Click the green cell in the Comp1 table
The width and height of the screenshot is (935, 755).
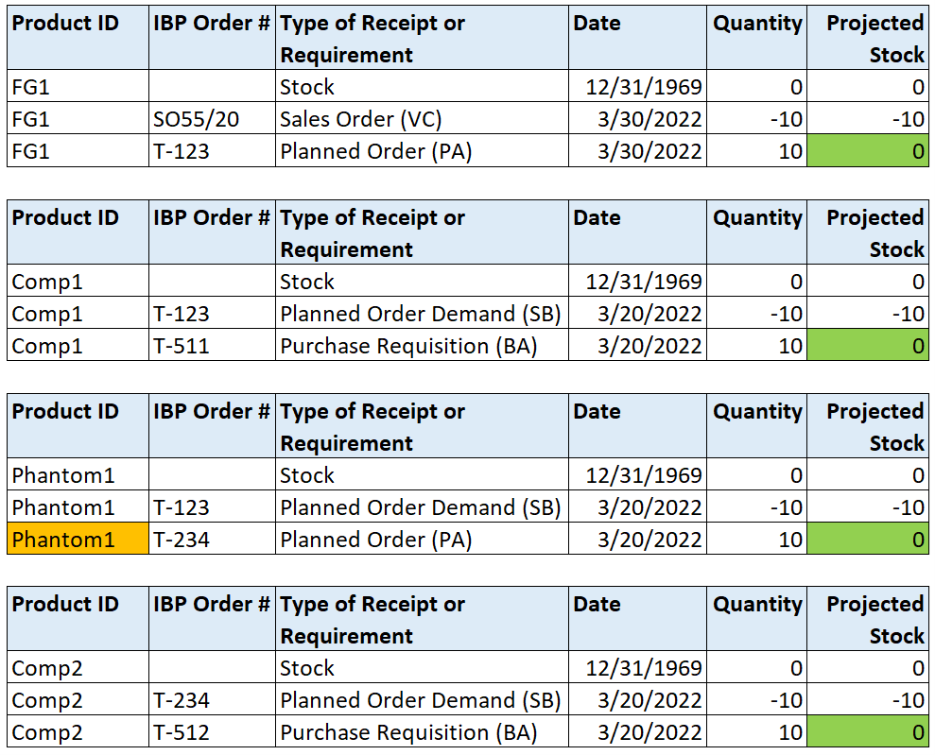[x=868, y=346]
